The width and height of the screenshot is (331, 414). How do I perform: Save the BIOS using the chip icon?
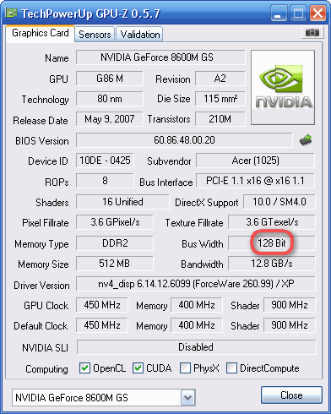coord(306,140)
